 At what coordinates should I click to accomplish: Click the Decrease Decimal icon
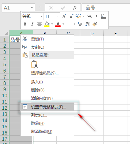pos(87,24)
